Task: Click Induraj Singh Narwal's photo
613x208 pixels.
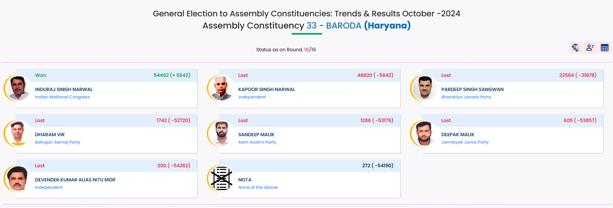Action: coord(18,88)
